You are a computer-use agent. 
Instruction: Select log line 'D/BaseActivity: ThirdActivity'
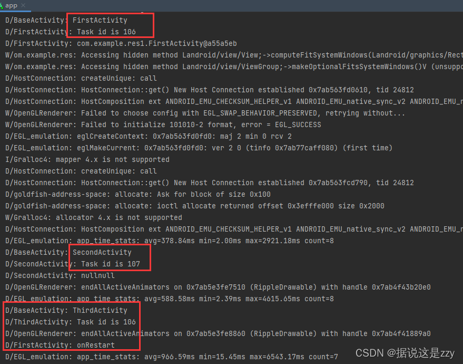pos(66,310)
